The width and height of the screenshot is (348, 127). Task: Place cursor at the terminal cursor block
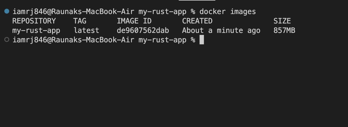202,40
